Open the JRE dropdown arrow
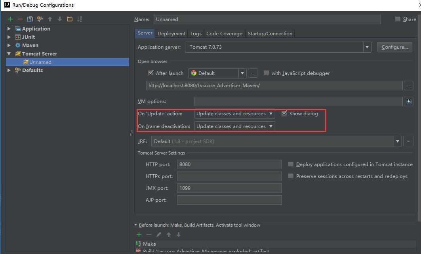 397,141
